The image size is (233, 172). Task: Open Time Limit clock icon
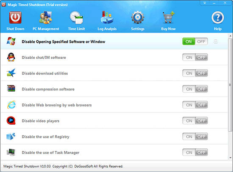pyautogui.click(x=76, y=17)
